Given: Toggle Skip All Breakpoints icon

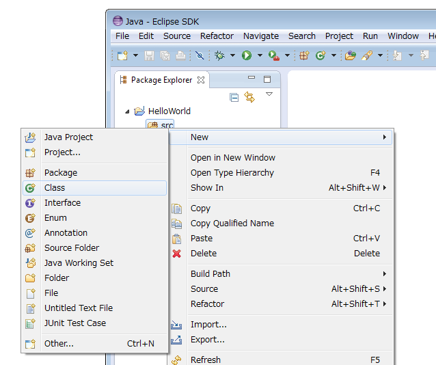Looking at the screenshot, I should click(200, 55).
